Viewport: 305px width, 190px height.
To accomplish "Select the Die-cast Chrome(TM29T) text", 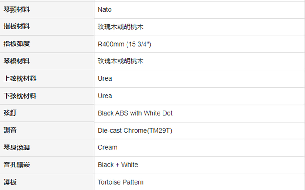I will 135,131.
